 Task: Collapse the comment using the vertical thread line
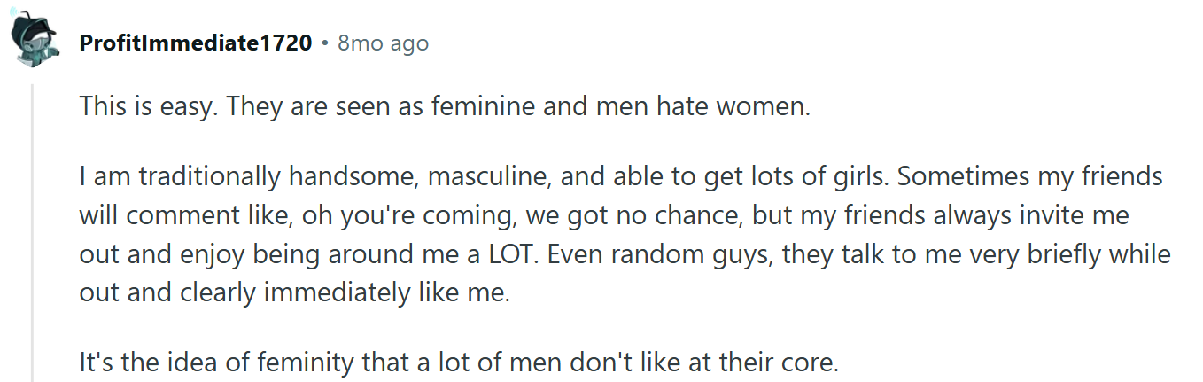33,232
